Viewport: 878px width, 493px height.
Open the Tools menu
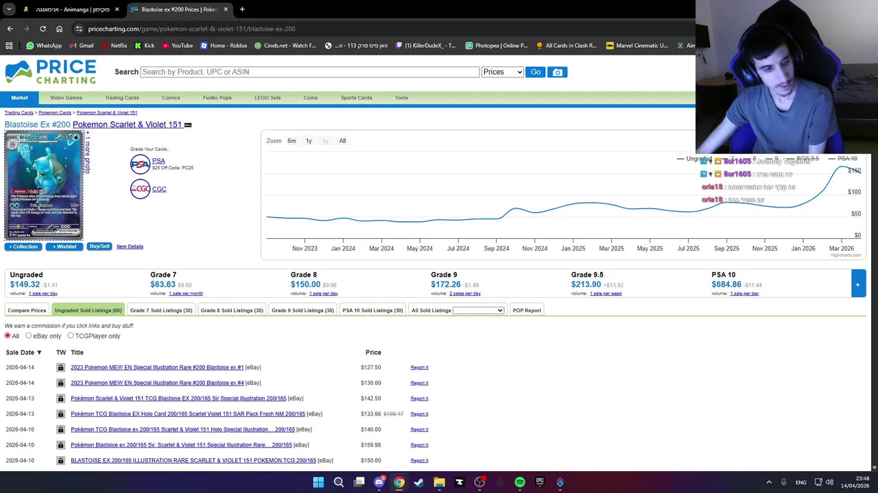[x=401, y=98]
